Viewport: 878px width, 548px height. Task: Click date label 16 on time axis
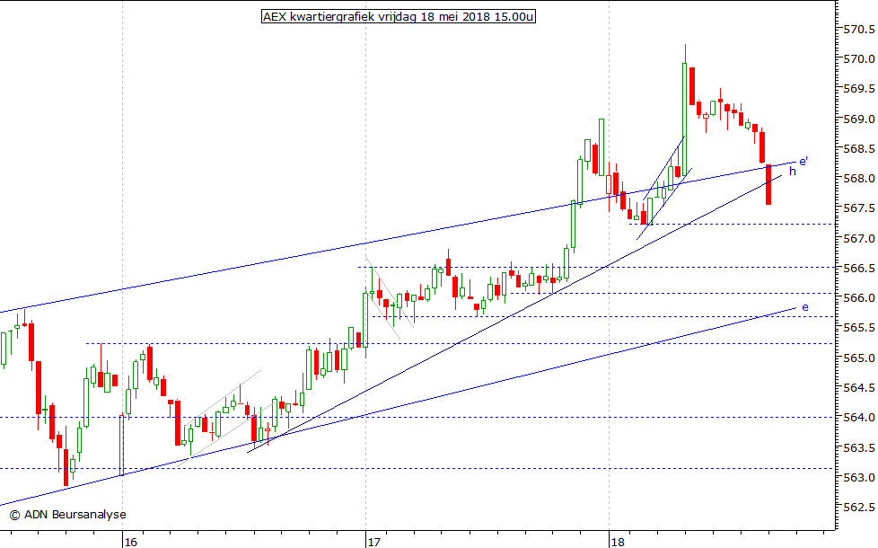click(130, 542)
